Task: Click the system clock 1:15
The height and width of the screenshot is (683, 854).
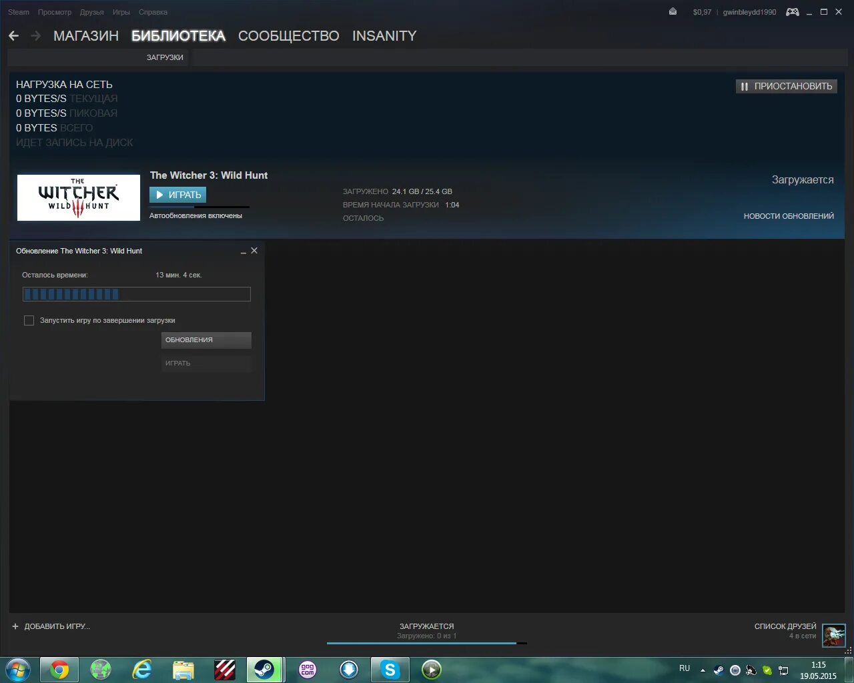Action: [819, 665]
